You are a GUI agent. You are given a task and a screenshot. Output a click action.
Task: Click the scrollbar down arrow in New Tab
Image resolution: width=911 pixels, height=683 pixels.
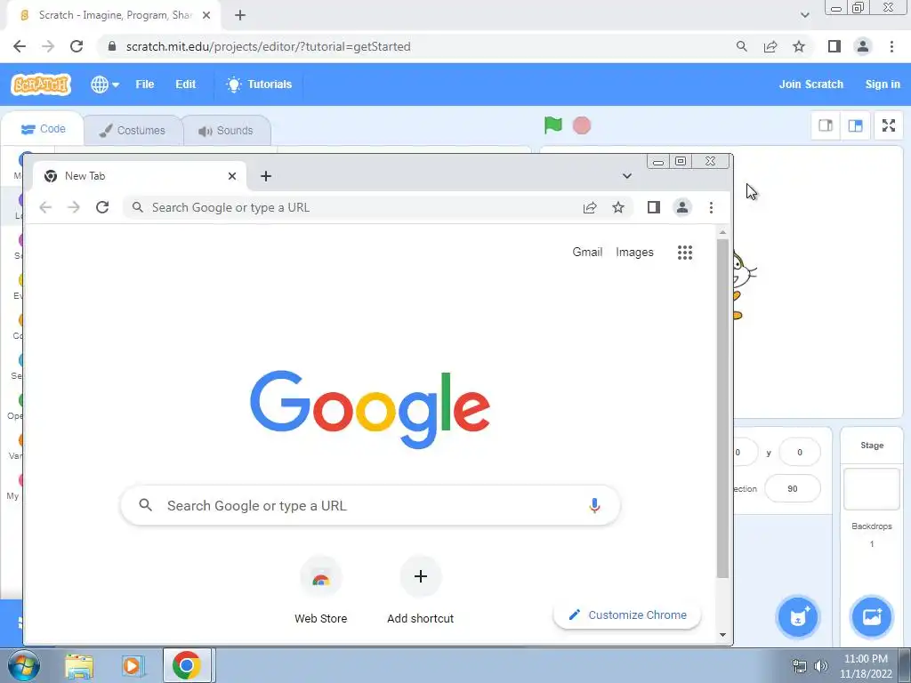pyautogui.click(x=722, y=635)
